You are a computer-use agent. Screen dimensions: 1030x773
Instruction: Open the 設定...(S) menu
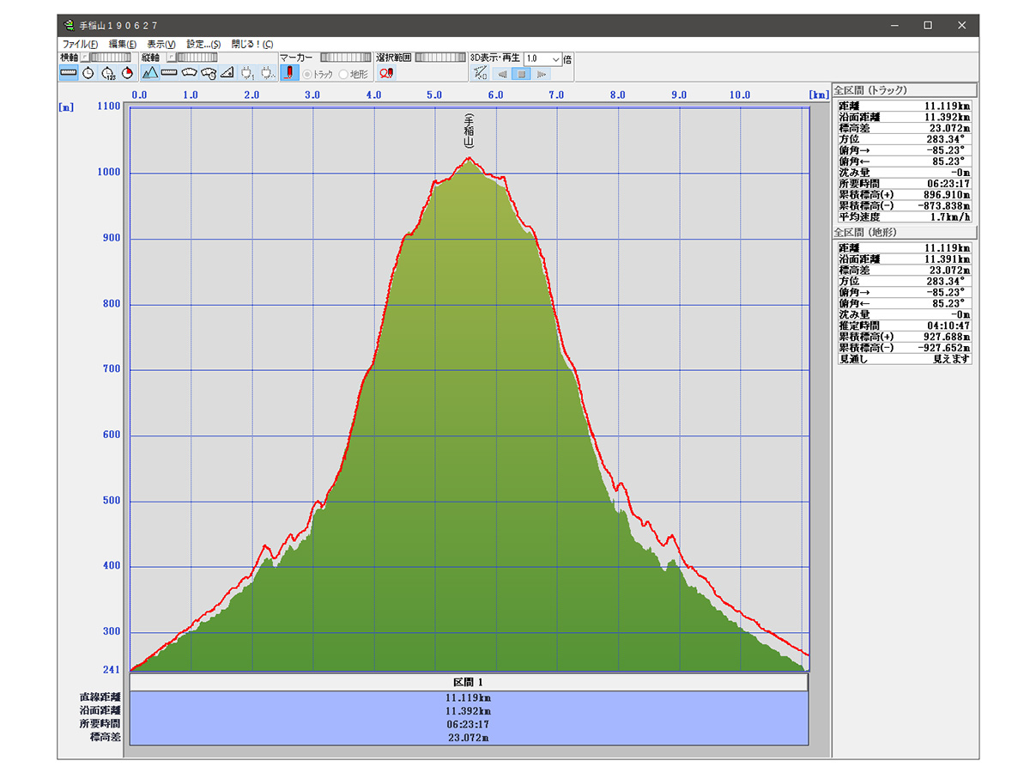[x=203, y=44]
